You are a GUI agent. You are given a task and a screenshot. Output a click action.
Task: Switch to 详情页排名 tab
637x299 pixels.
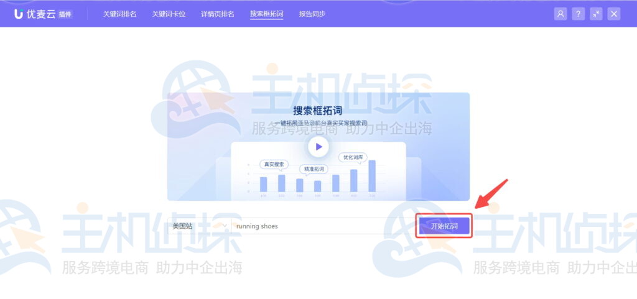(x=217, y=14)
